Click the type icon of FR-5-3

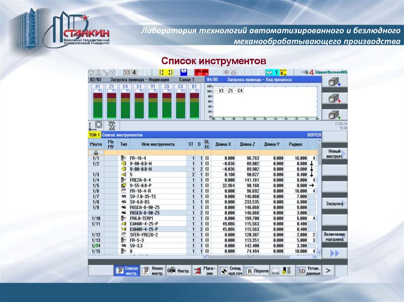click(x=123, y=240)
